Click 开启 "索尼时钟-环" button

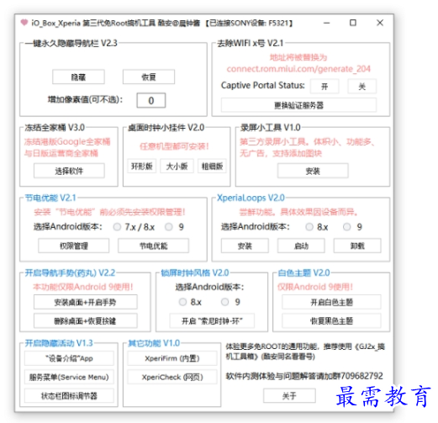(x=212, y=320)
